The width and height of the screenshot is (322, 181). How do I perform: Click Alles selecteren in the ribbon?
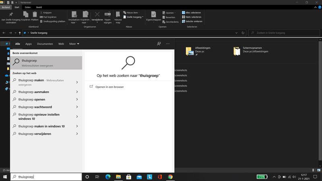[x=191, y=12]
